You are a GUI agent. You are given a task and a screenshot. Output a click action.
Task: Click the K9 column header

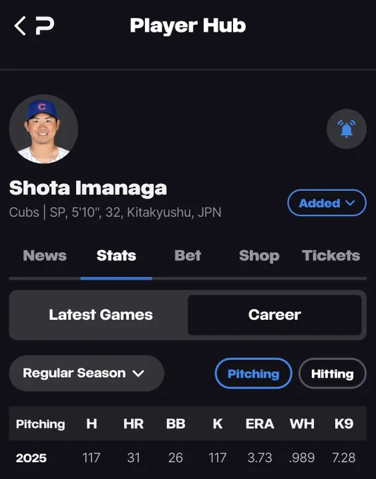click(344, 424)
